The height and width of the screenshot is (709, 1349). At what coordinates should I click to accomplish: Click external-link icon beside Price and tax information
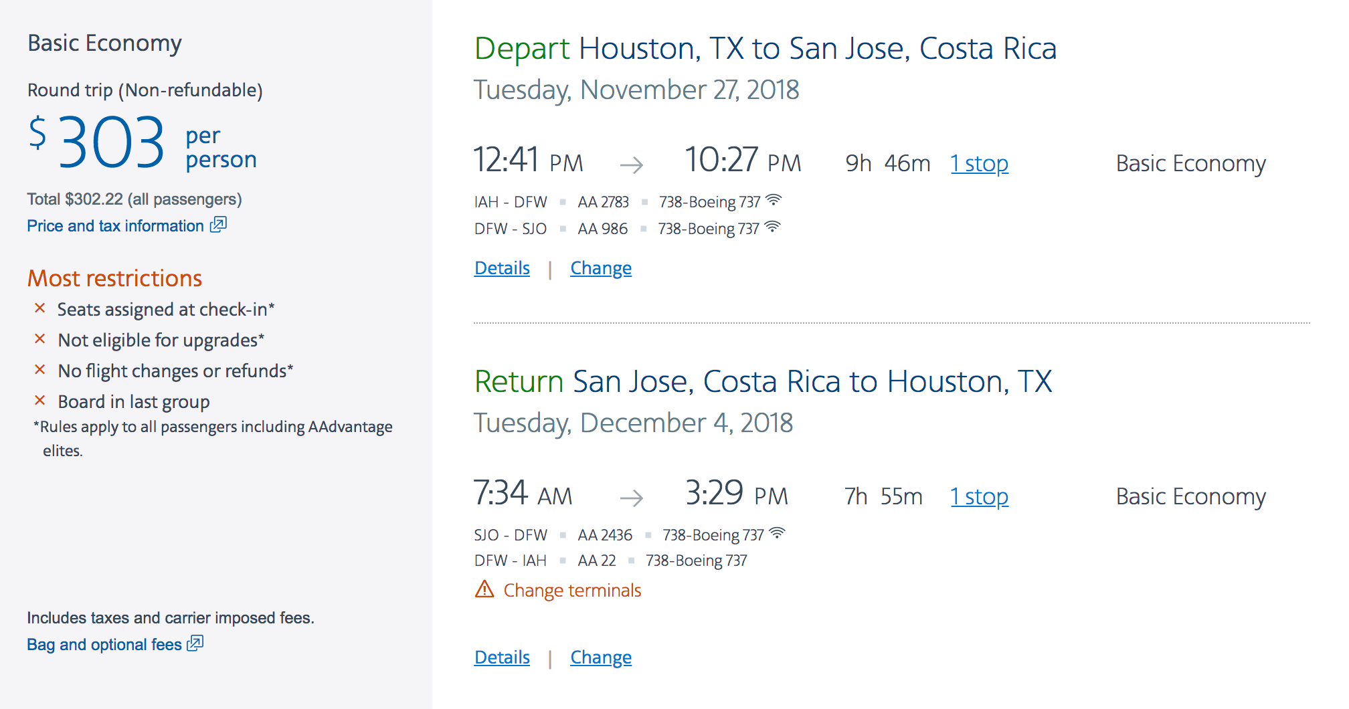coord(219,225)
